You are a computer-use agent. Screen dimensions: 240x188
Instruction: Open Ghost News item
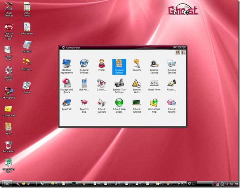(x=154, y=85)
